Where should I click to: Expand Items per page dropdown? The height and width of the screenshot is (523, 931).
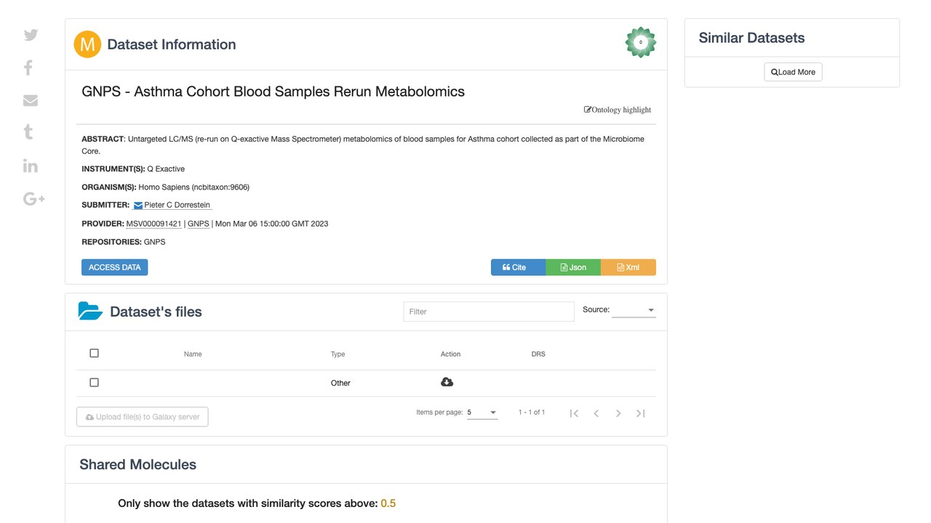482,413
